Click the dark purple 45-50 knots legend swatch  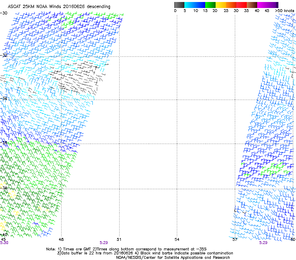pyautogui.click(x=273, y=5)
